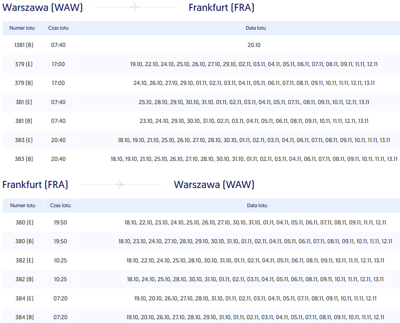Click the single date 20.10 for flight 1381 (B)
The image size is (400, 323).
point(254,45)
